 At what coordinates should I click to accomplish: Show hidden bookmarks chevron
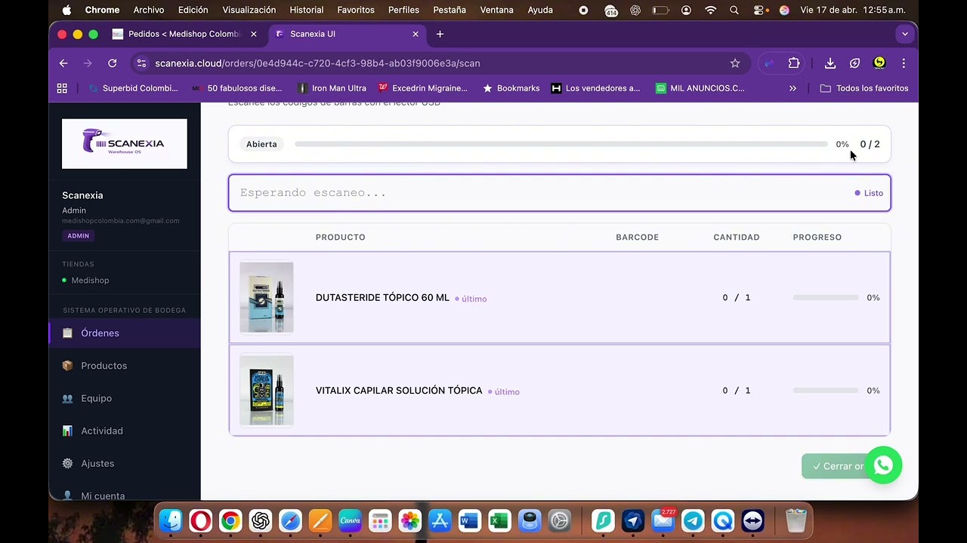click(792, 88)
